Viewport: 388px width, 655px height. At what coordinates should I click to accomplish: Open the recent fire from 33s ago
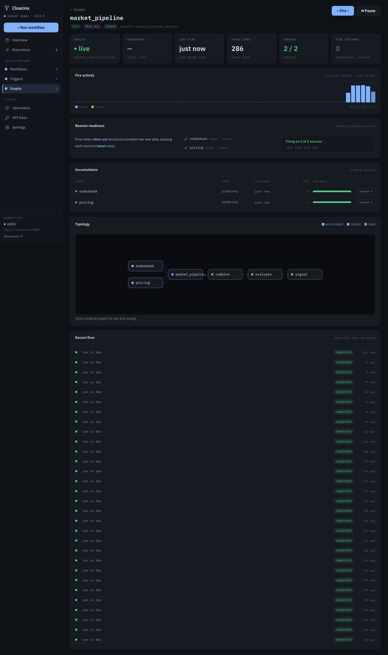[x=225, y=640]
